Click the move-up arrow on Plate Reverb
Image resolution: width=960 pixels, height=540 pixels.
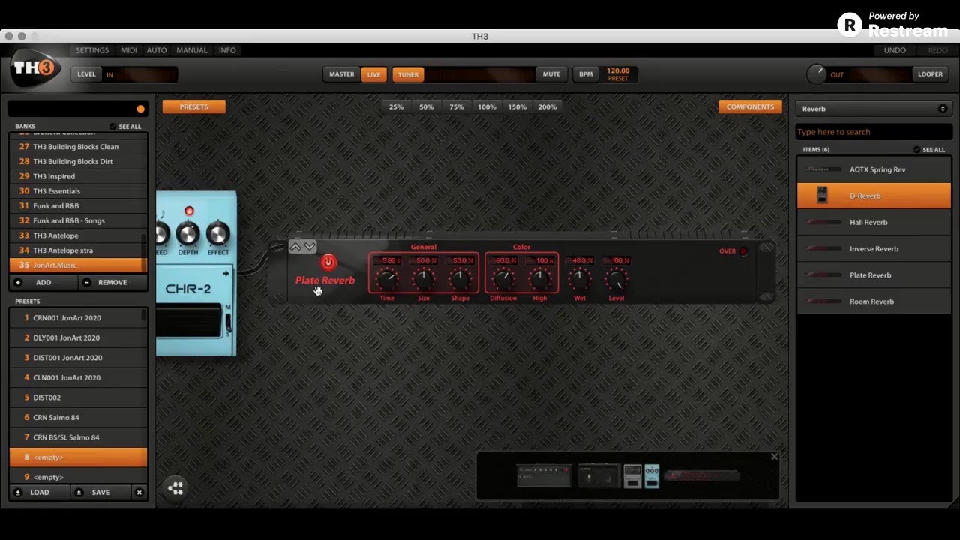click(x=295, y=246)
